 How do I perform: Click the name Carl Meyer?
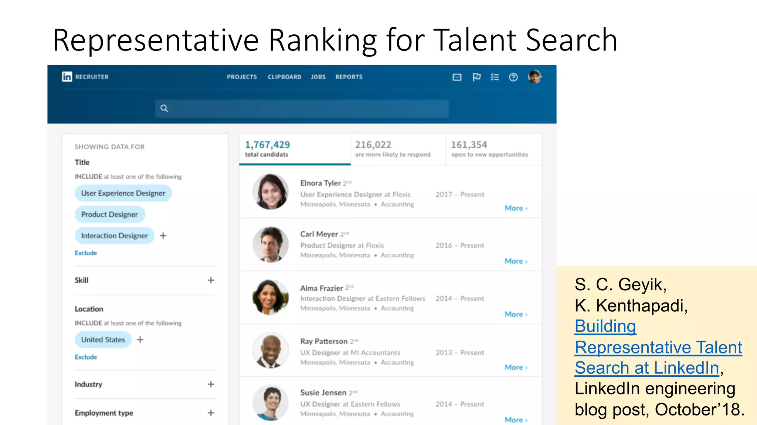click(319, 234)
